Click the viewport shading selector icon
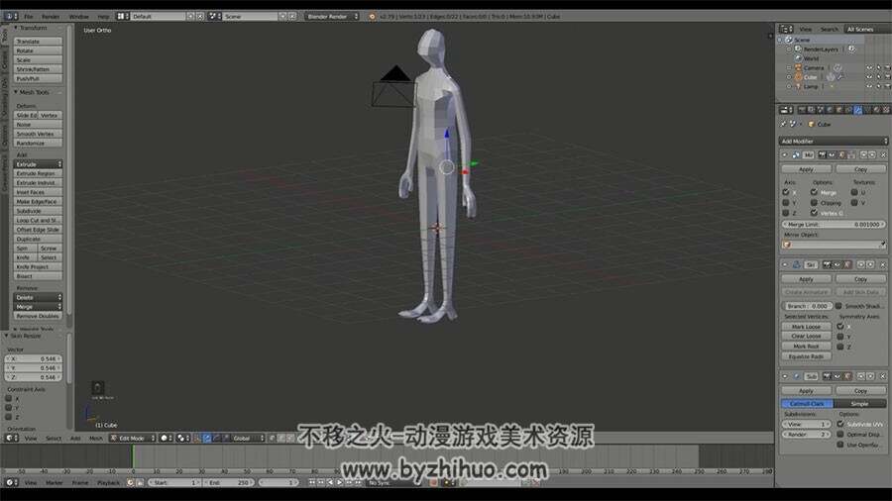This screenshot has height=501, width=892. 165,438
